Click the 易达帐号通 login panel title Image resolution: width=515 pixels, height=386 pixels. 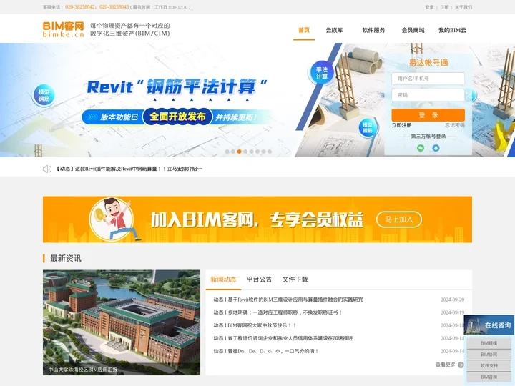(428, 63)
